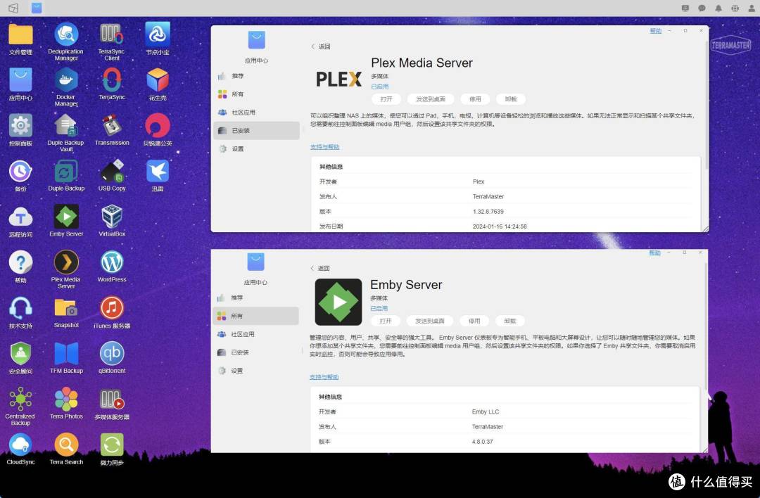Image resolution: width=760 pixels, height=498 pixels.
Task: Click 停用 to disable Plex Media Server
Action: [x=475, y=98]
